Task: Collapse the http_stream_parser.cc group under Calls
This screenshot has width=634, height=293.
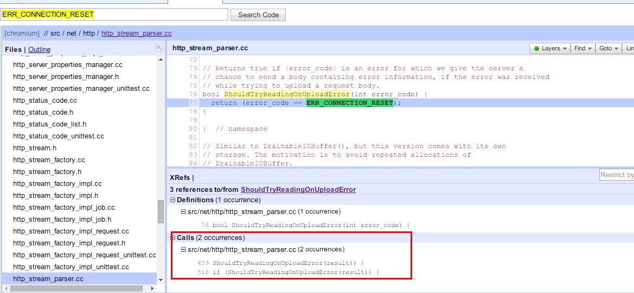Action: pos(184,249)
